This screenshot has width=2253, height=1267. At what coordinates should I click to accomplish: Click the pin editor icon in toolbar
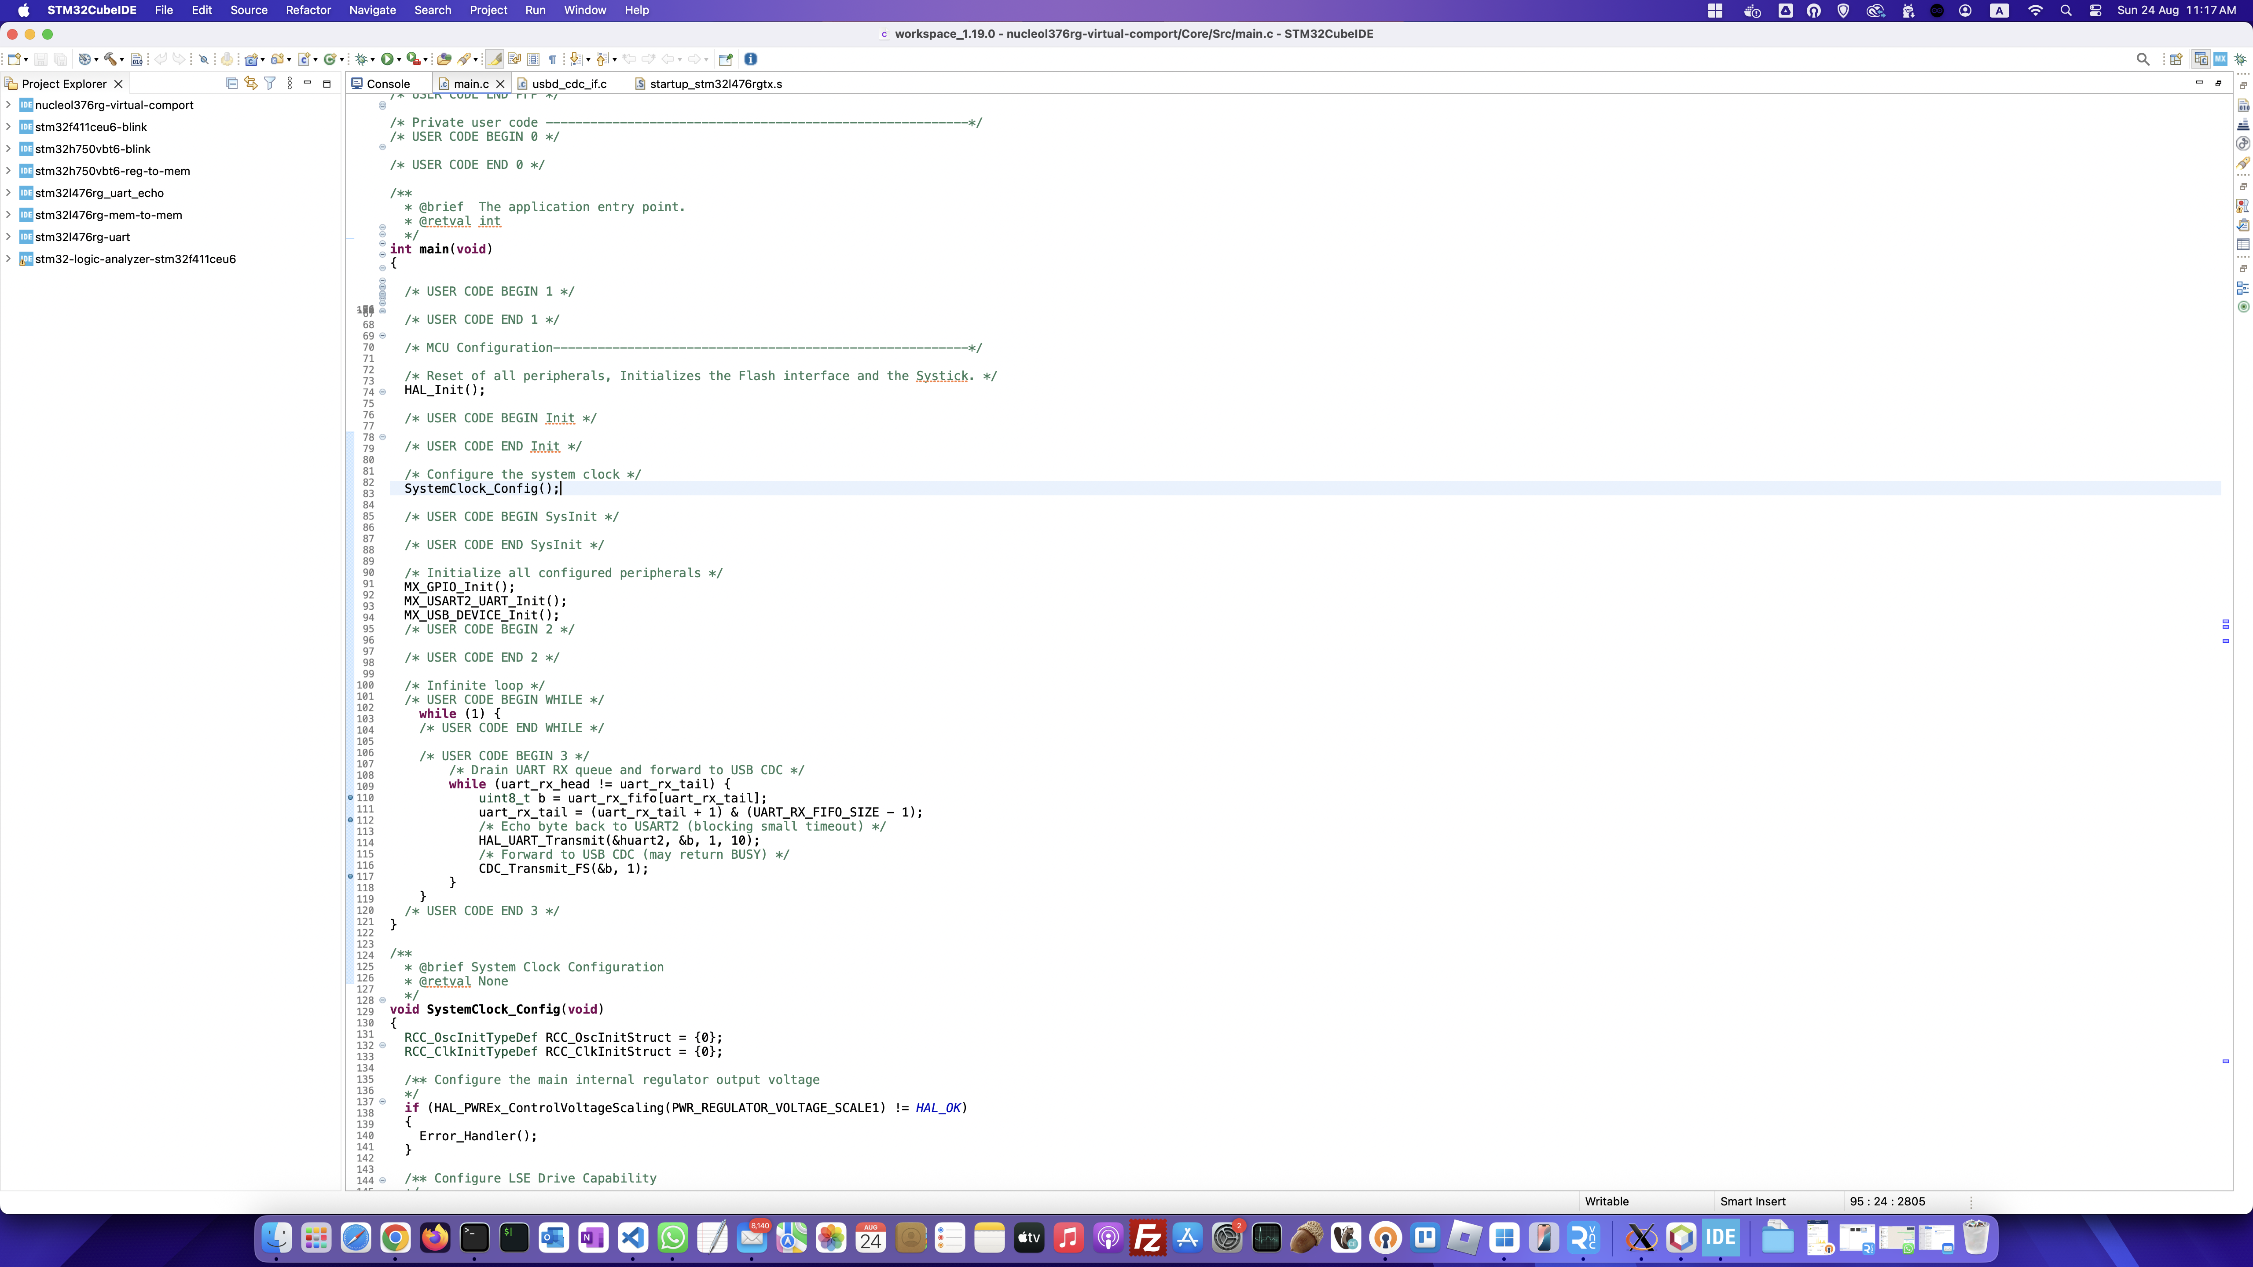click(725, 59)
